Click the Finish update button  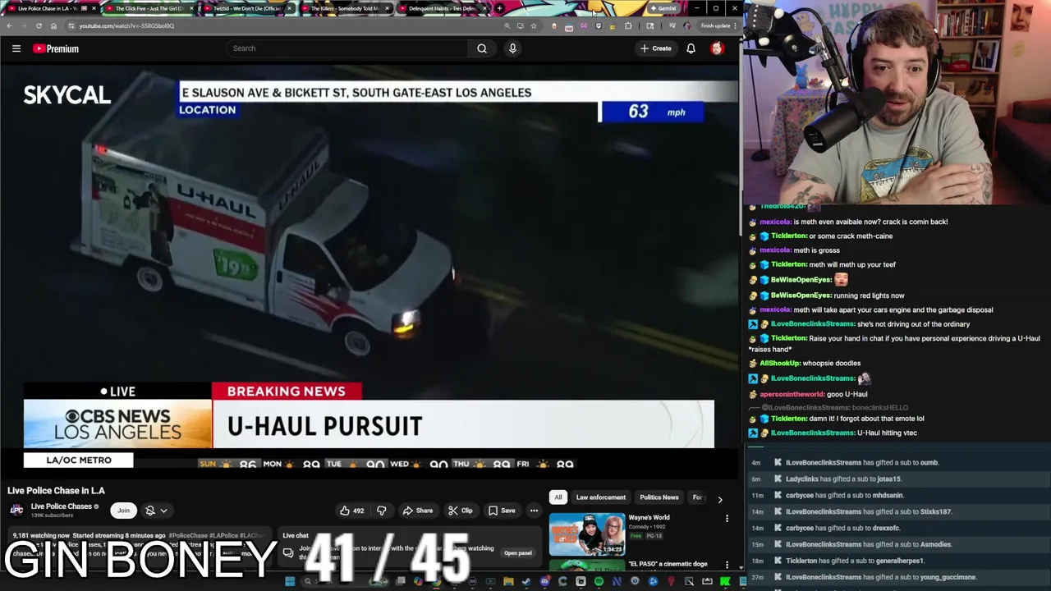pos(715,25)
